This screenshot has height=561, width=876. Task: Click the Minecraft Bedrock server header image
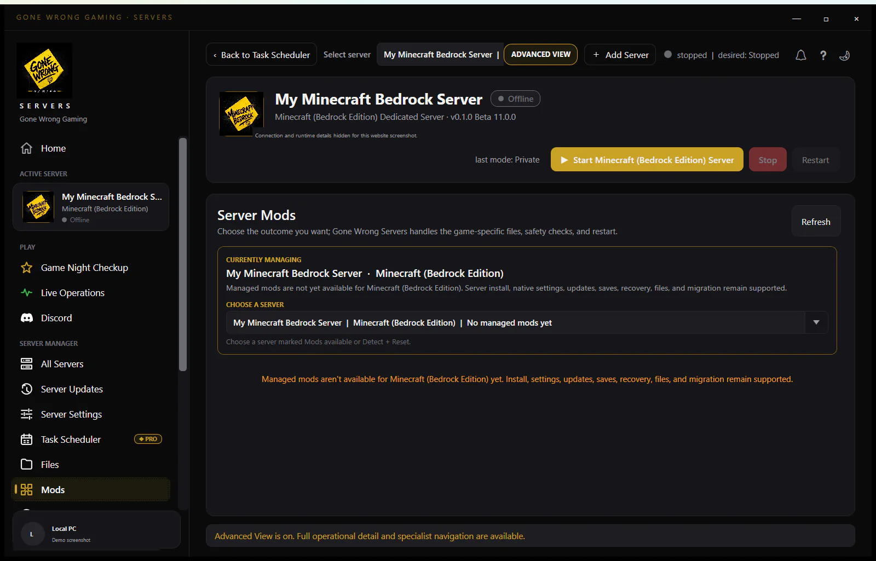pos(241,114)
